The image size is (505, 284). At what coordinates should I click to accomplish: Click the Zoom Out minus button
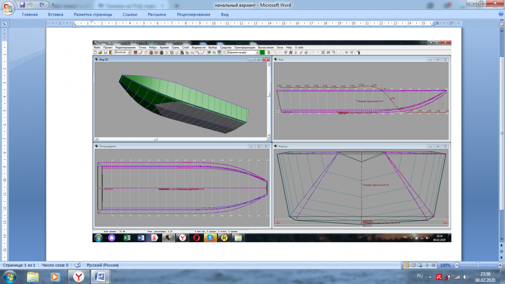pyautogui.click(x=456, y=265)
